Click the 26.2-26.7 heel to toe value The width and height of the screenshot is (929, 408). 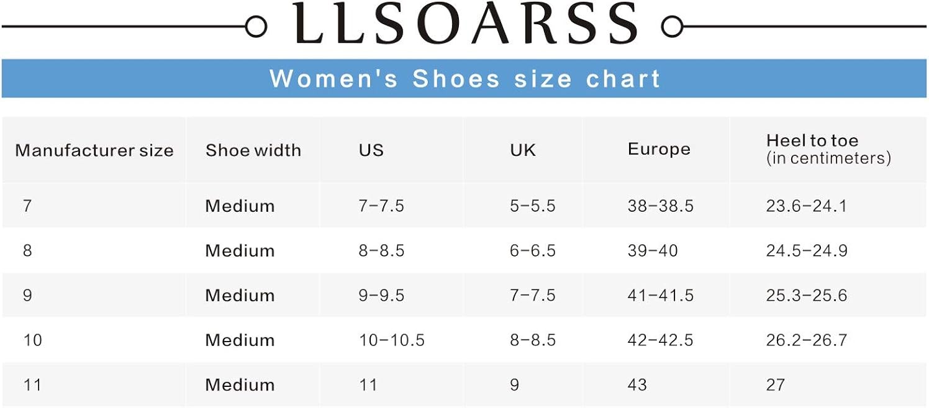tap(807, 340)
